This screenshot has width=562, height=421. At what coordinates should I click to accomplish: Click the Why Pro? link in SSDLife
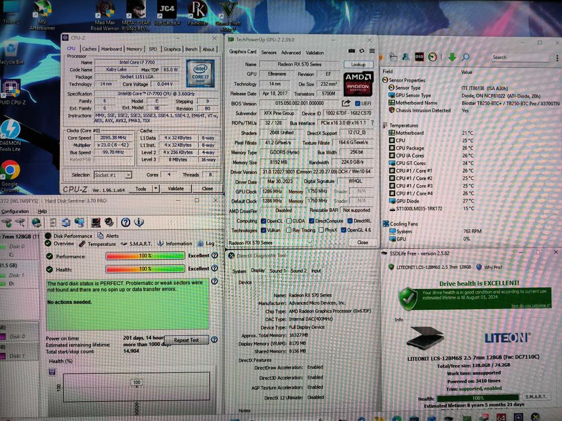pyautogui.click(x=490, y=267)
